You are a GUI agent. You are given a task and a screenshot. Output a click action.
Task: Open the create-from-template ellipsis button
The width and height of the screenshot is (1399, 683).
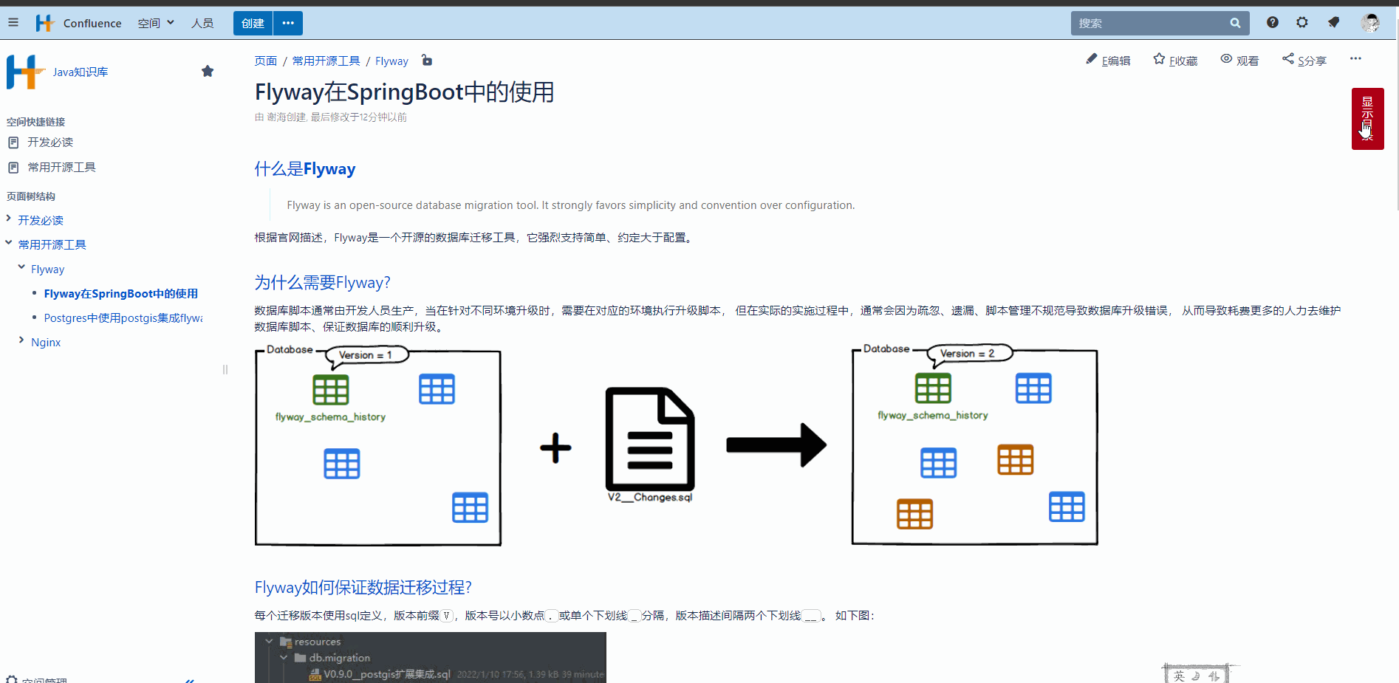coord(288,23)
